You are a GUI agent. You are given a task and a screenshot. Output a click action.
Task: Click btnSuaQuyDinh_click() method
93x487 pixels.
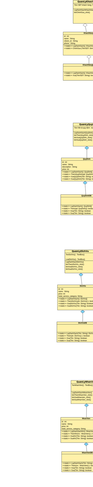point(83,140)
